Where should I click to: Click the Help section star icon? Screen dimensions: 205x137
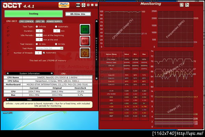(8, 99)
